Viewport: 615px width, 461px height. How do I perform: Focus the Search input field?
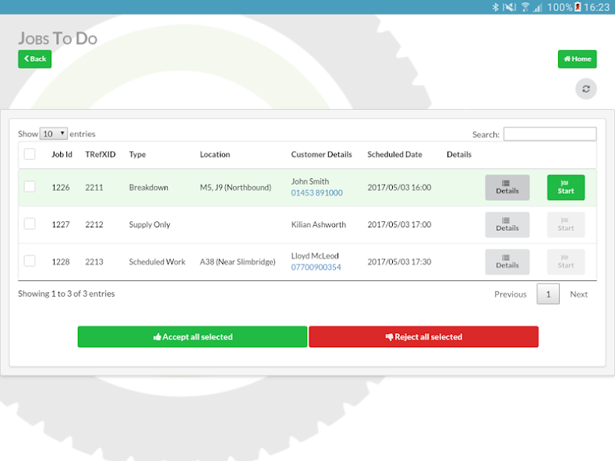coord(550,134)
